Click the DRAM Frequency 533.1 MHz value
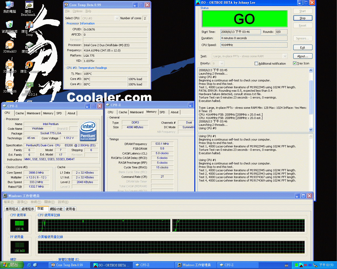The height and width of the screenshot is (269, 337). click(x=162, y=144)
